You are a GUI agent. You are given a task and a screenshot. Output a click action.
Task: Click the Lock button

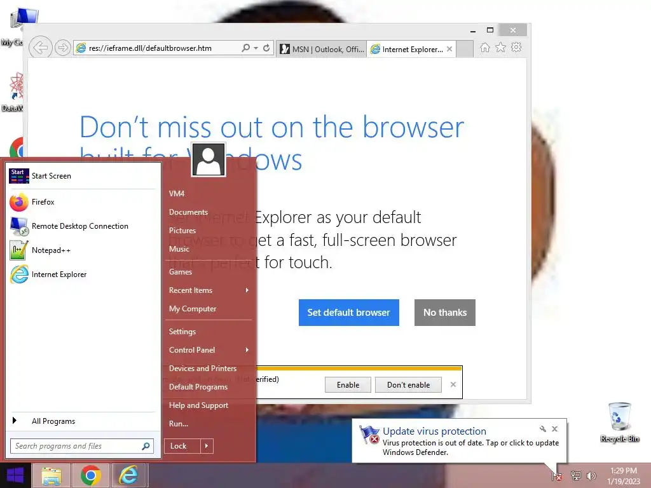pos(182,446)
